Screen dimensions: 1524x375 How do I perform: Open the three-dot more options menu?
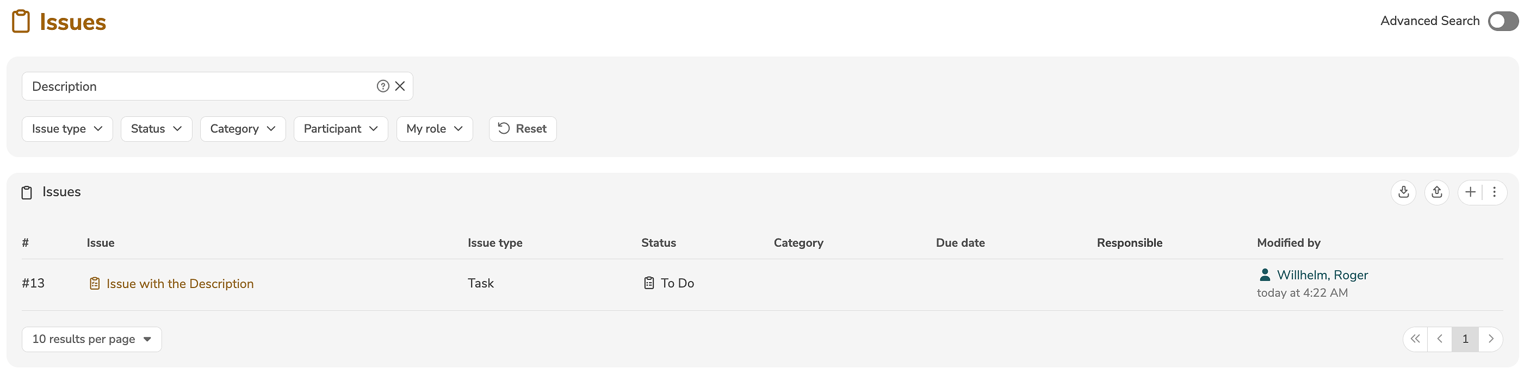(1495, 192)
